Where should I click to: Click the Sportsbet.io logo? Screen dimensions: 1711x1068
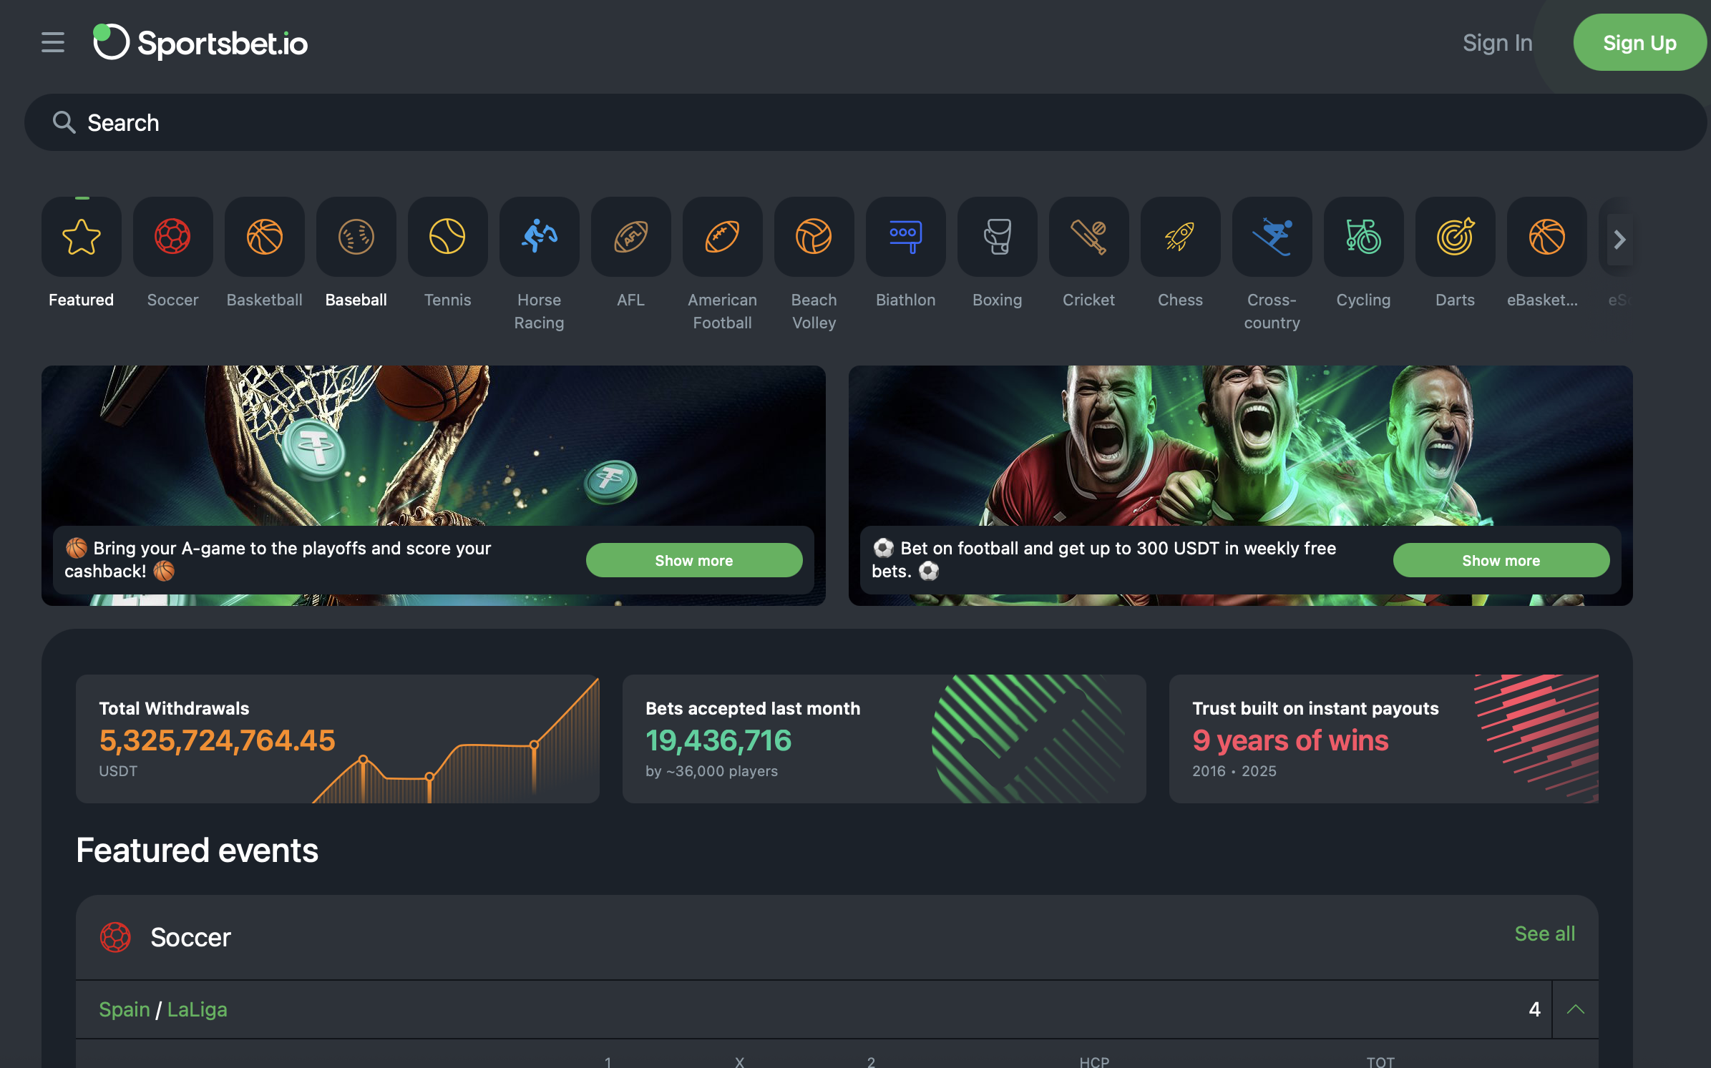pos(200,42)
